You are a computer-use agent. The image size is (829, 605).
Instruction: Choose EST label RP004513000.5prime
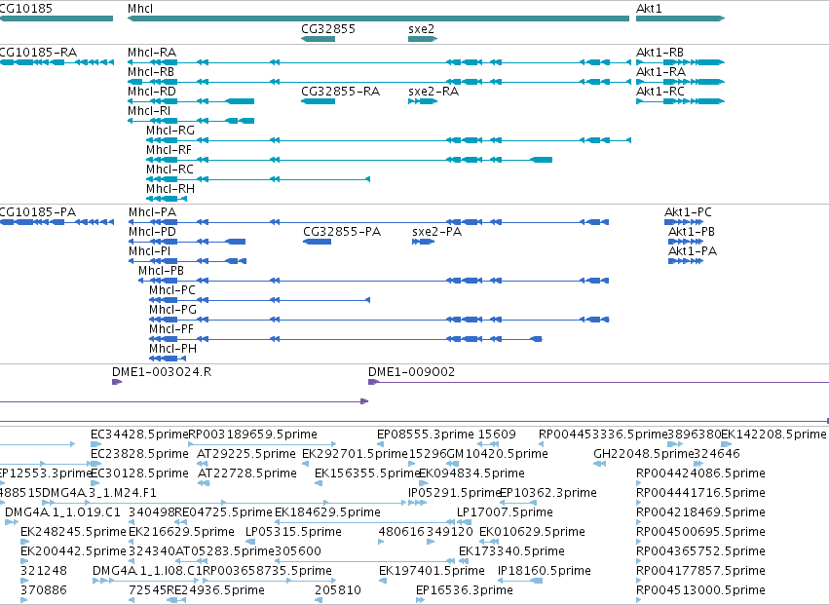pos(701,590)
